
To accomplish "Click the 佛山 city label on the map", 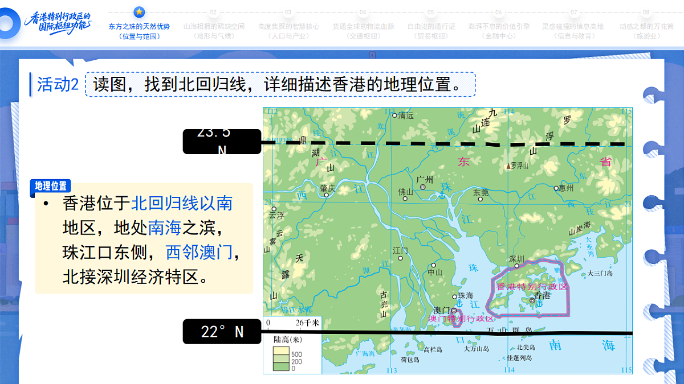I will pyautogui.click(x=405, y=192).
